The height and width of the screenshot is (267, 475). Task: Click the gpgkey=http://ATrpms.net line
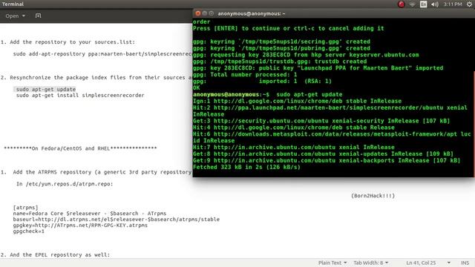pyautogui.click(x=80, y=225)
